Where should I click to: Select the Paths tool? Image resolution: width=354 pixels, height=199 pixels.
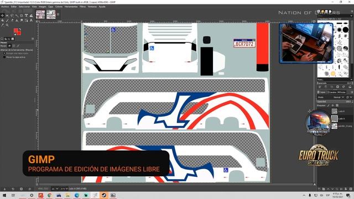pyautogui.click(x=26, y=20)
